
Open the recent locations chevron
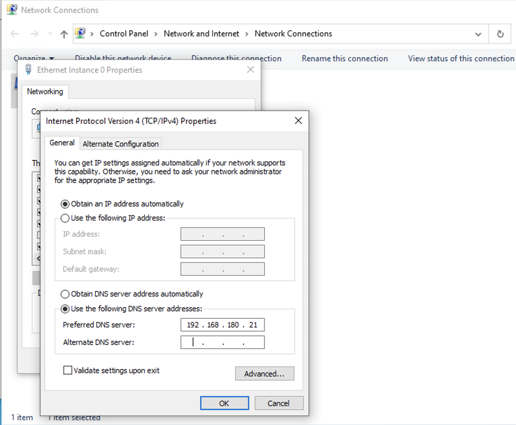(x=50, y=34)
